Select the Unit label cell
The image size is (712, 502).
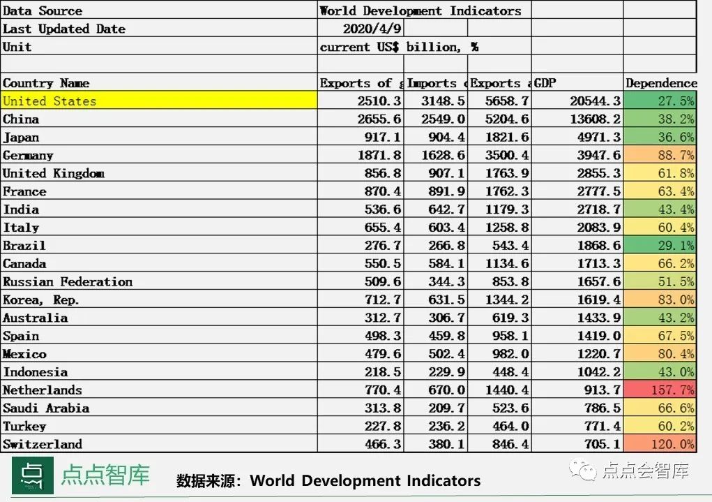(x=159, y=47)
